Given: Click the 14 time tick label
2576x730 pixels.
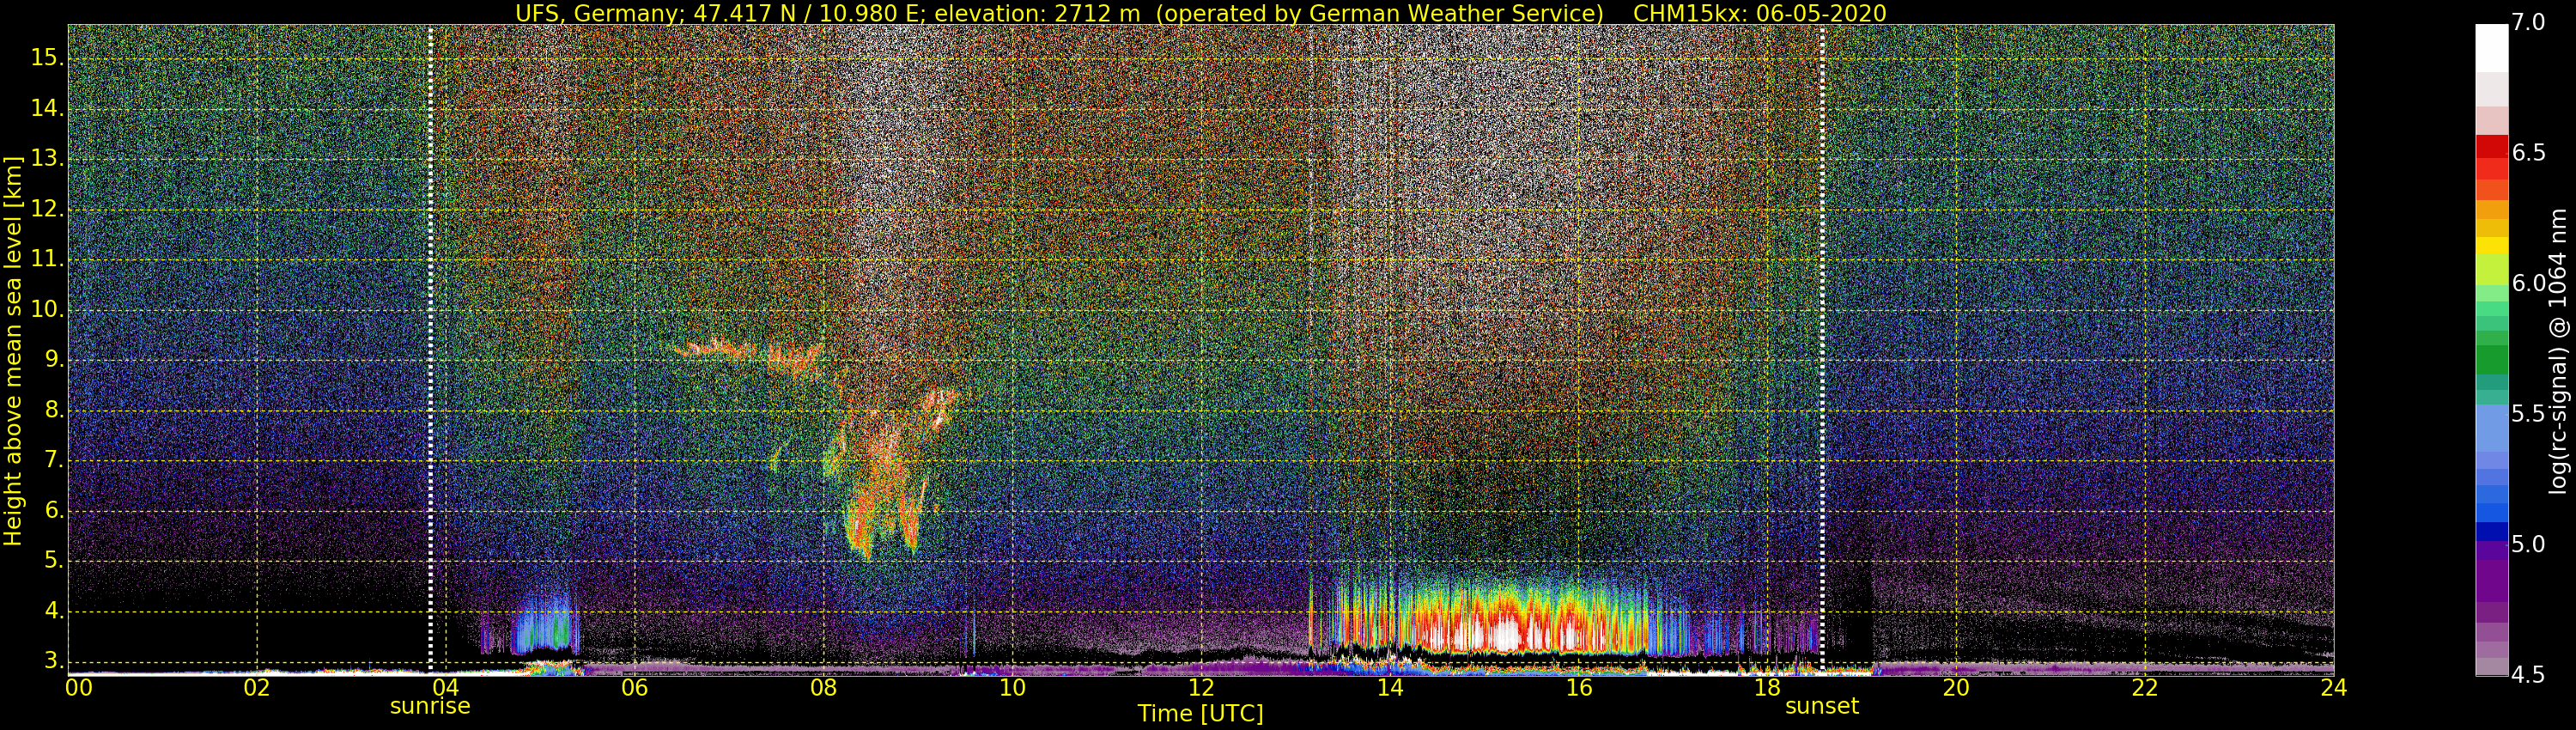Looking at the screenshot, I should click(1390, 688).
